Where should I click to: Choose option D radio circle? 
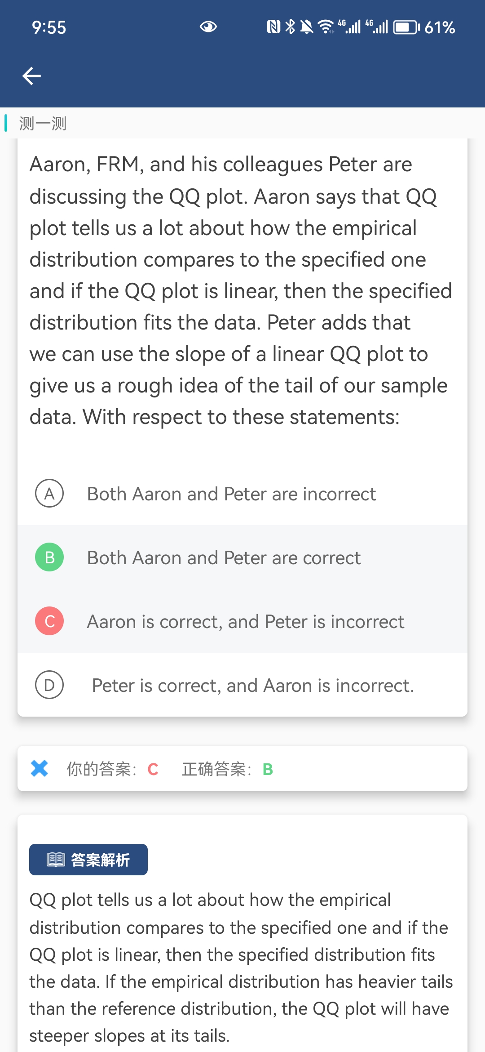click(x=49, y=685)
